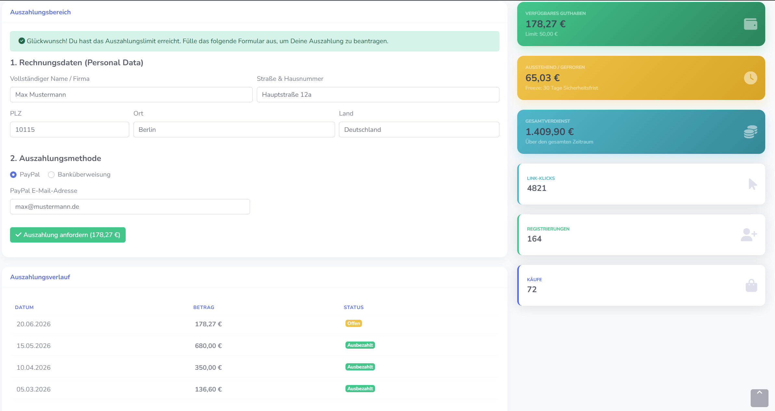Image resolution: width=775 pixels, height=411 pixels.
Task: Click the user-plus icon in Registrierungen card
Action: click(749, 235)
